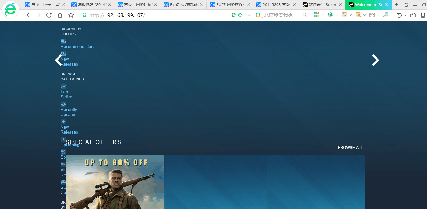Expand the address bar history dropdown
Image resolution: width=427 pixels, height=209 pixels.
click(x=249, y=15)
